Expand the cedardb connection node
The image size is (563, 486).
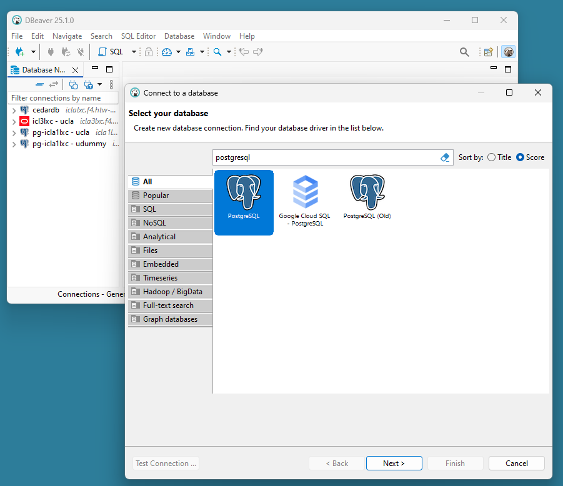pos(14,110)
